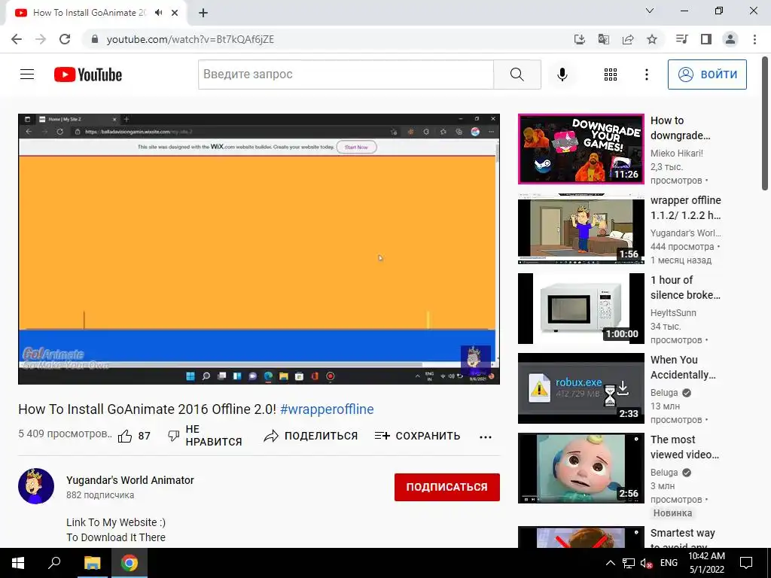Viewport: 771px width, 578px height.
Task: Open the wrapper offline 1.1.2 video thumbnail
Action: pos(581,229)
